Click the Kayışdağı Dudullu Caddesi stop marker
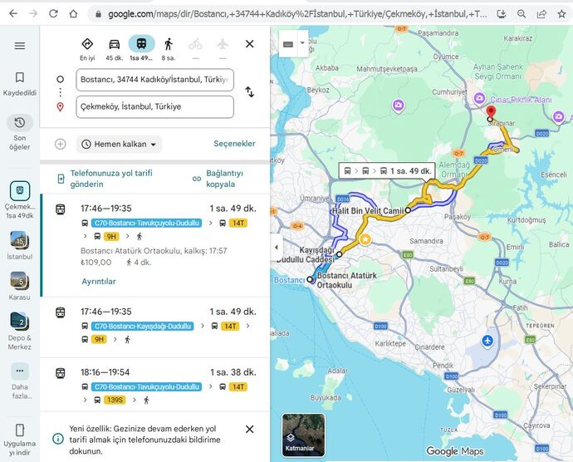 [x=340, y=254]
